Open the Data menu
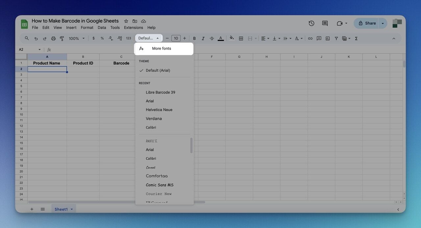The height and width of the screenshot is (228, 421). (x=102, y=28)
